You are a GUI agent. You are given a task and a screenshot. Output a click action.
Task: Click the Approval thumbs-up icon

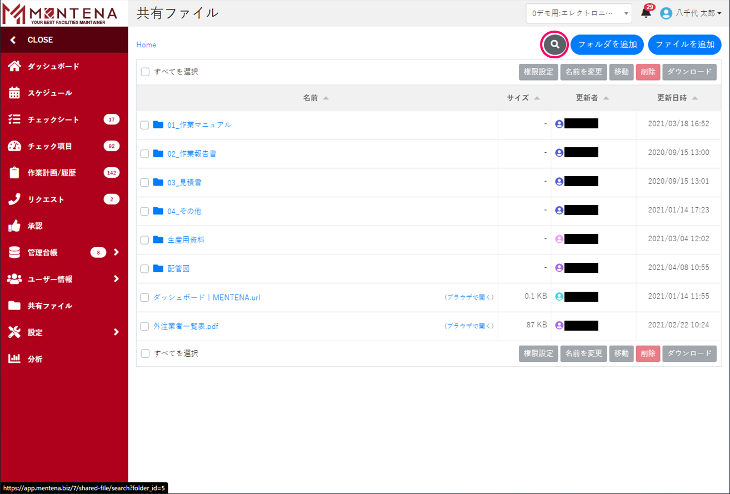14,226
